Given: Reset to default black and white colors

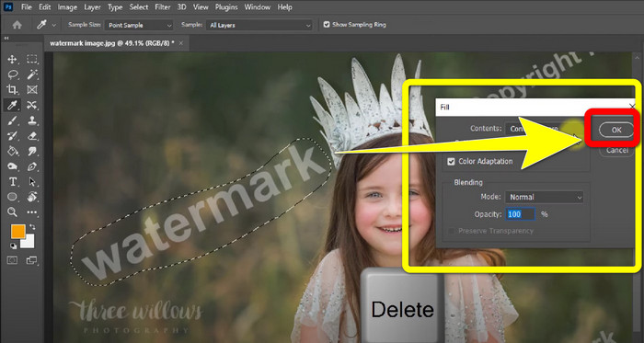Looking at the screenshot, I should coord(14,246).
